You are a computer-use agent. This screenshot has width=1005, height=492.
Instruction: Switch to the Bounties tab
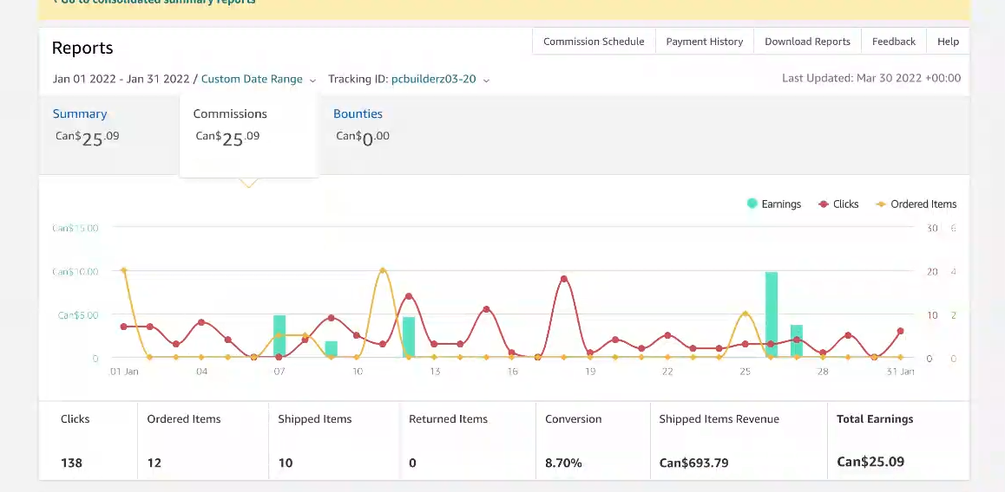coord(358,113)
